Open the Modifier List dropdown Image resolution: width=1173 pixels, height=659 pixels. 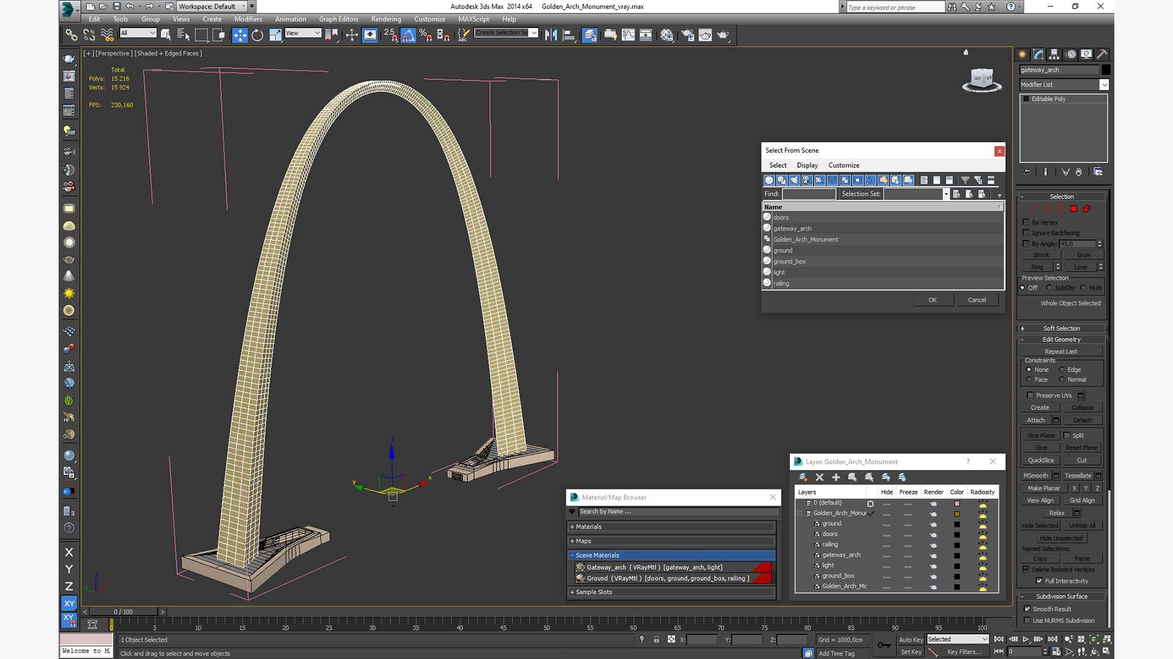pos(1104,85)
